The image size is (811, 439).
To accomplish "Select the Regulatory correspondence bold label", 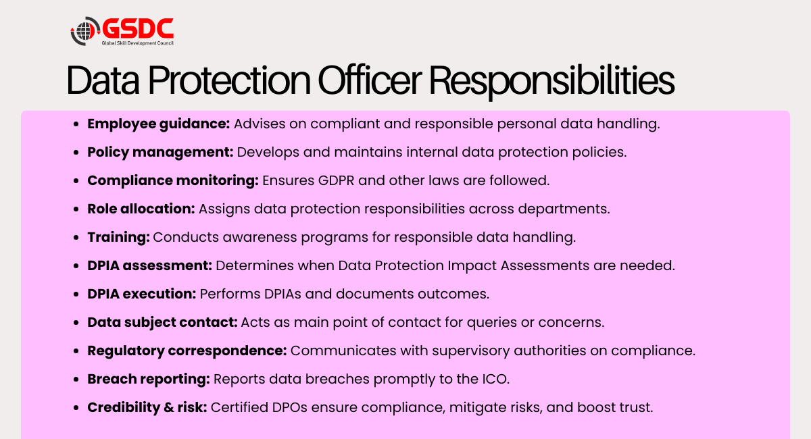I will tap(187, 351).
